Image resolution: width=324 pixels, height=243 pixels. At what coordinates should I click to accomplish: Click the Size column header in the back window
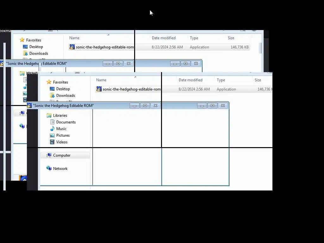click(231, 38)
